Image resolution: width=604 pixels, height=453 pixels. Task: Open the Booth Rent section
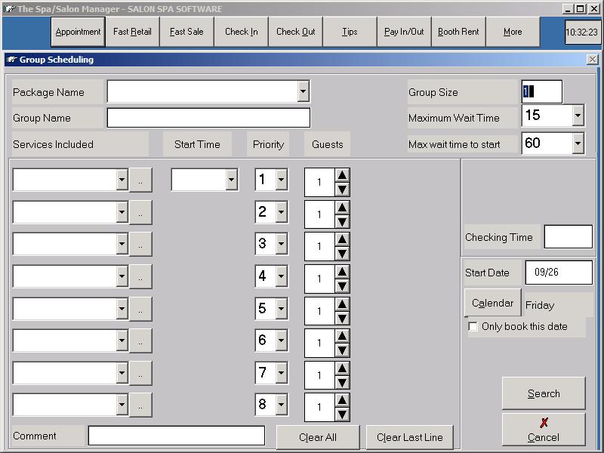(458, 32)
